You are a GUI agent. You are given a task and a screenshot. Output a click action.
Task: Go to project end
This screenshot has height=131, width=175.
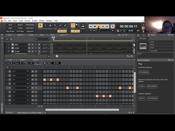(x=113, y=30)
